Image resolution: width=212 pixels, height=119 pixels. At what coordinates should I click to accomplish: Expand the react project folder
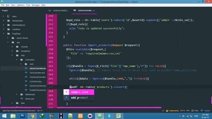pos(3,16)
